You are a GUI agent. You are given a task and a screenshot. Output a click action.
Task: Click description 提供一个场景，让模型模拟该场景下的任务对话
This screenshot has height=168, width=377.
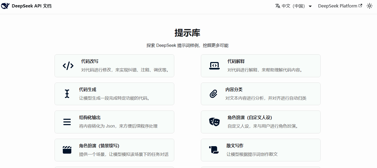pyautogui.click(x=124, y=154)
